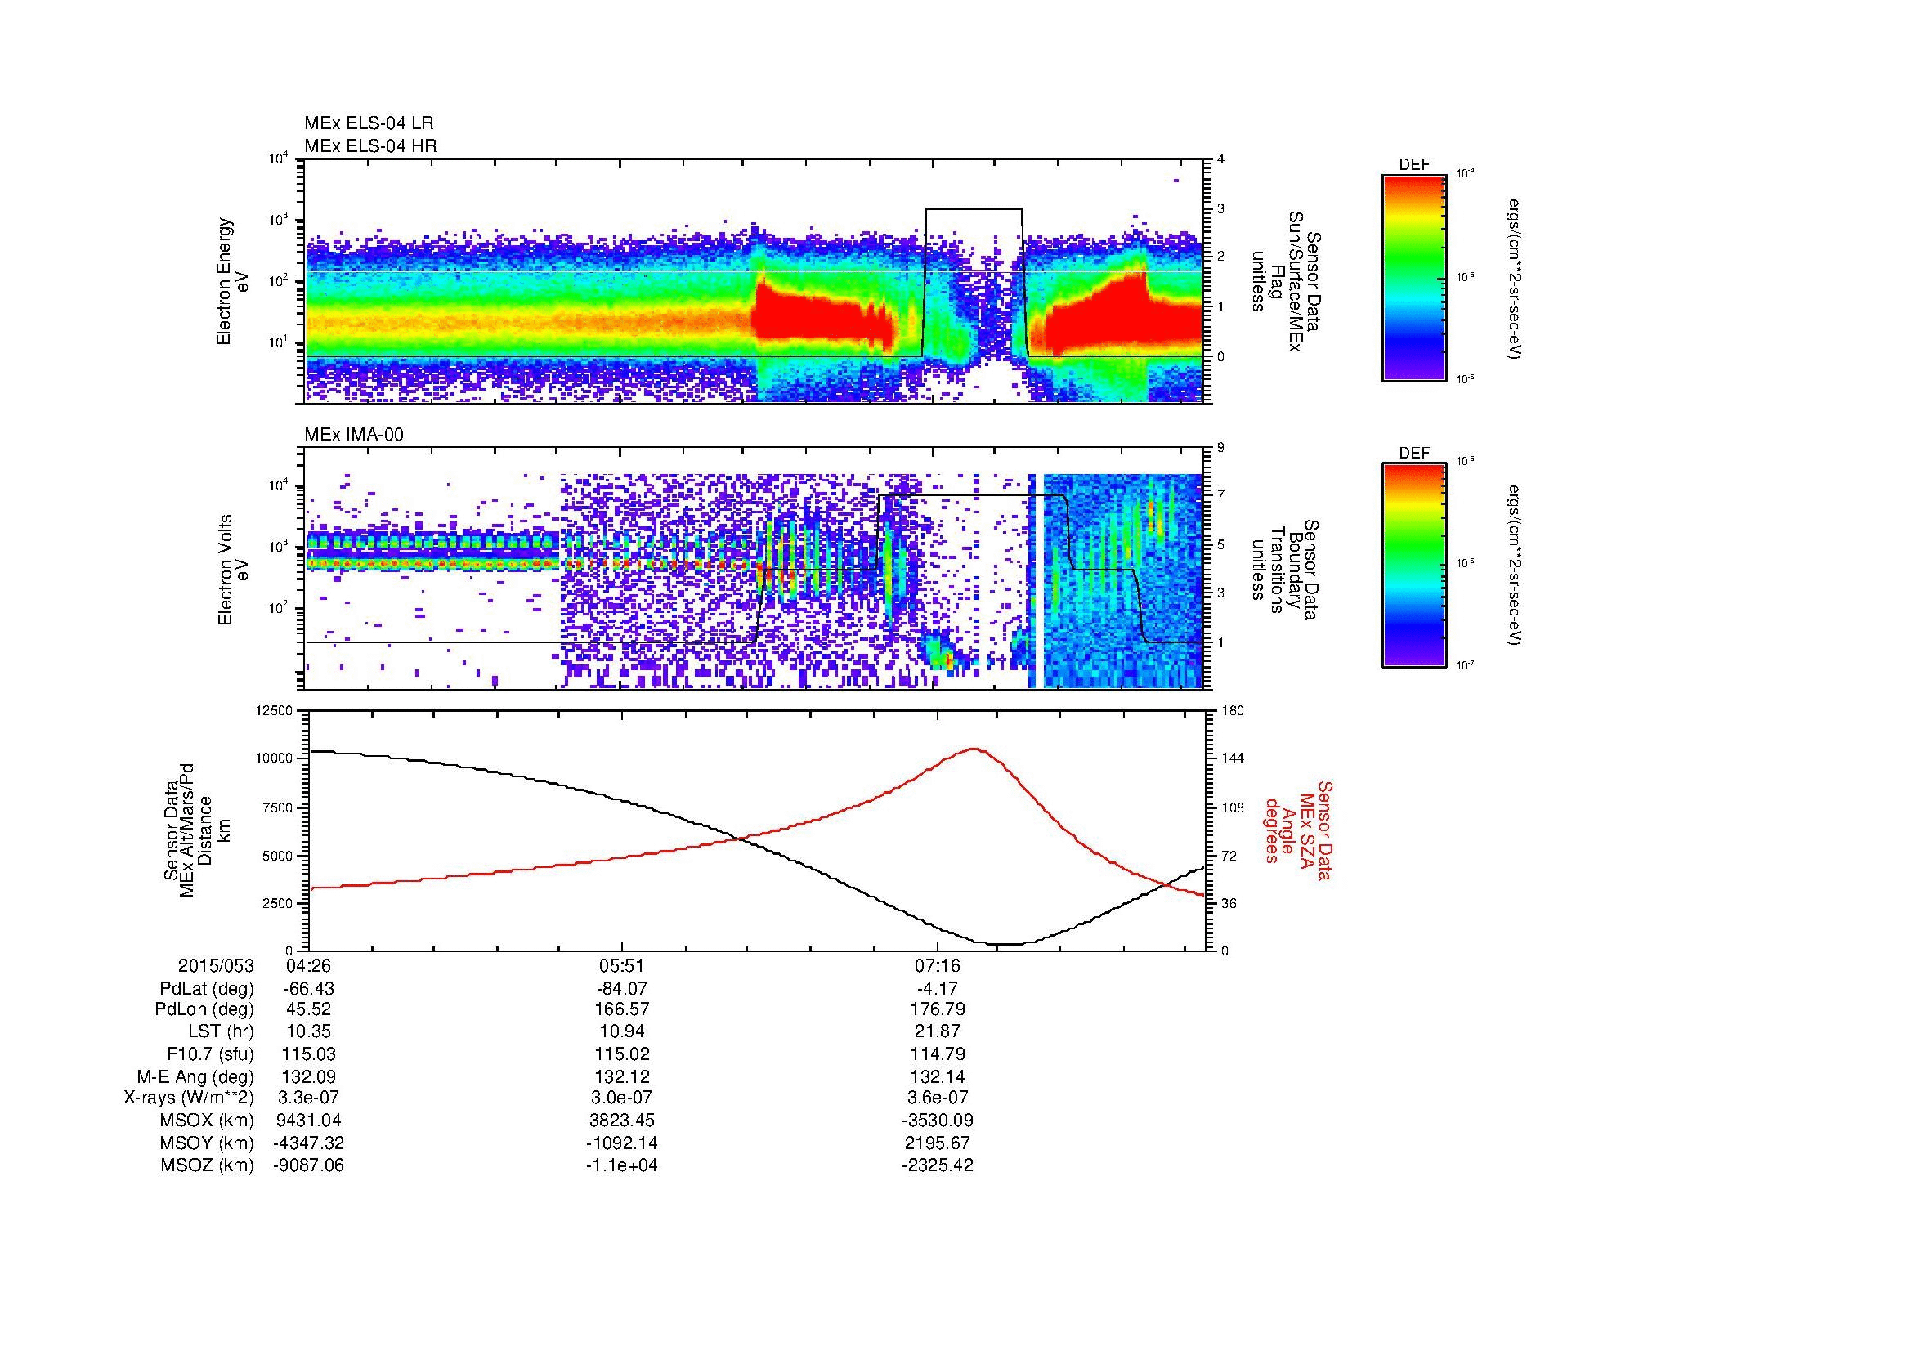Click the 'MEx ELS-04 HR' plot title
The width and height of the screenshot is (1912, 1351).
tap(370, 145)
